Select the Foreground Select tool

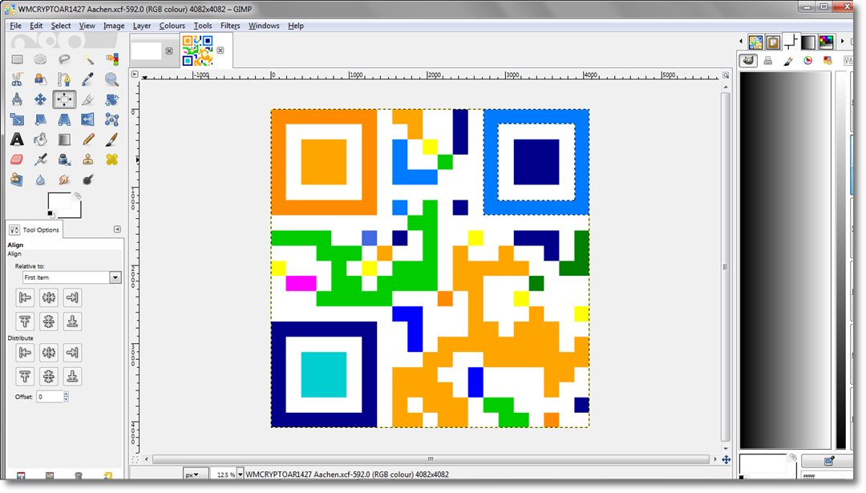40,79
